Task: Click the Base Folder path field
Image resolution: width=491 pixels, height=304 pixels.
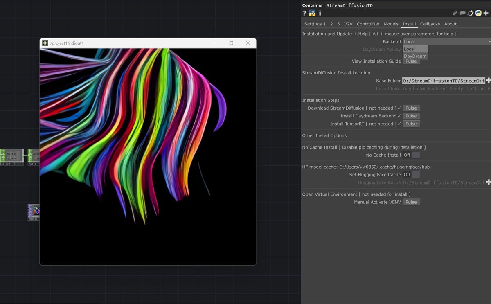Action: click(444, 81)
